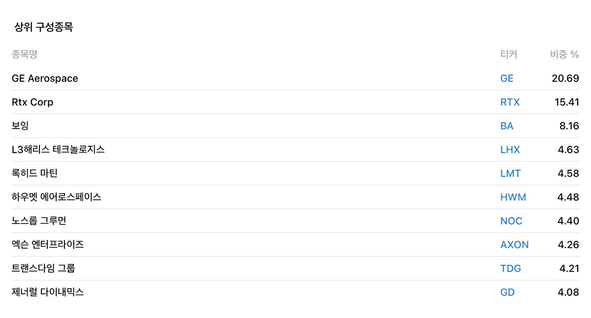Select the GE Aerospace row name

point(45,78)
